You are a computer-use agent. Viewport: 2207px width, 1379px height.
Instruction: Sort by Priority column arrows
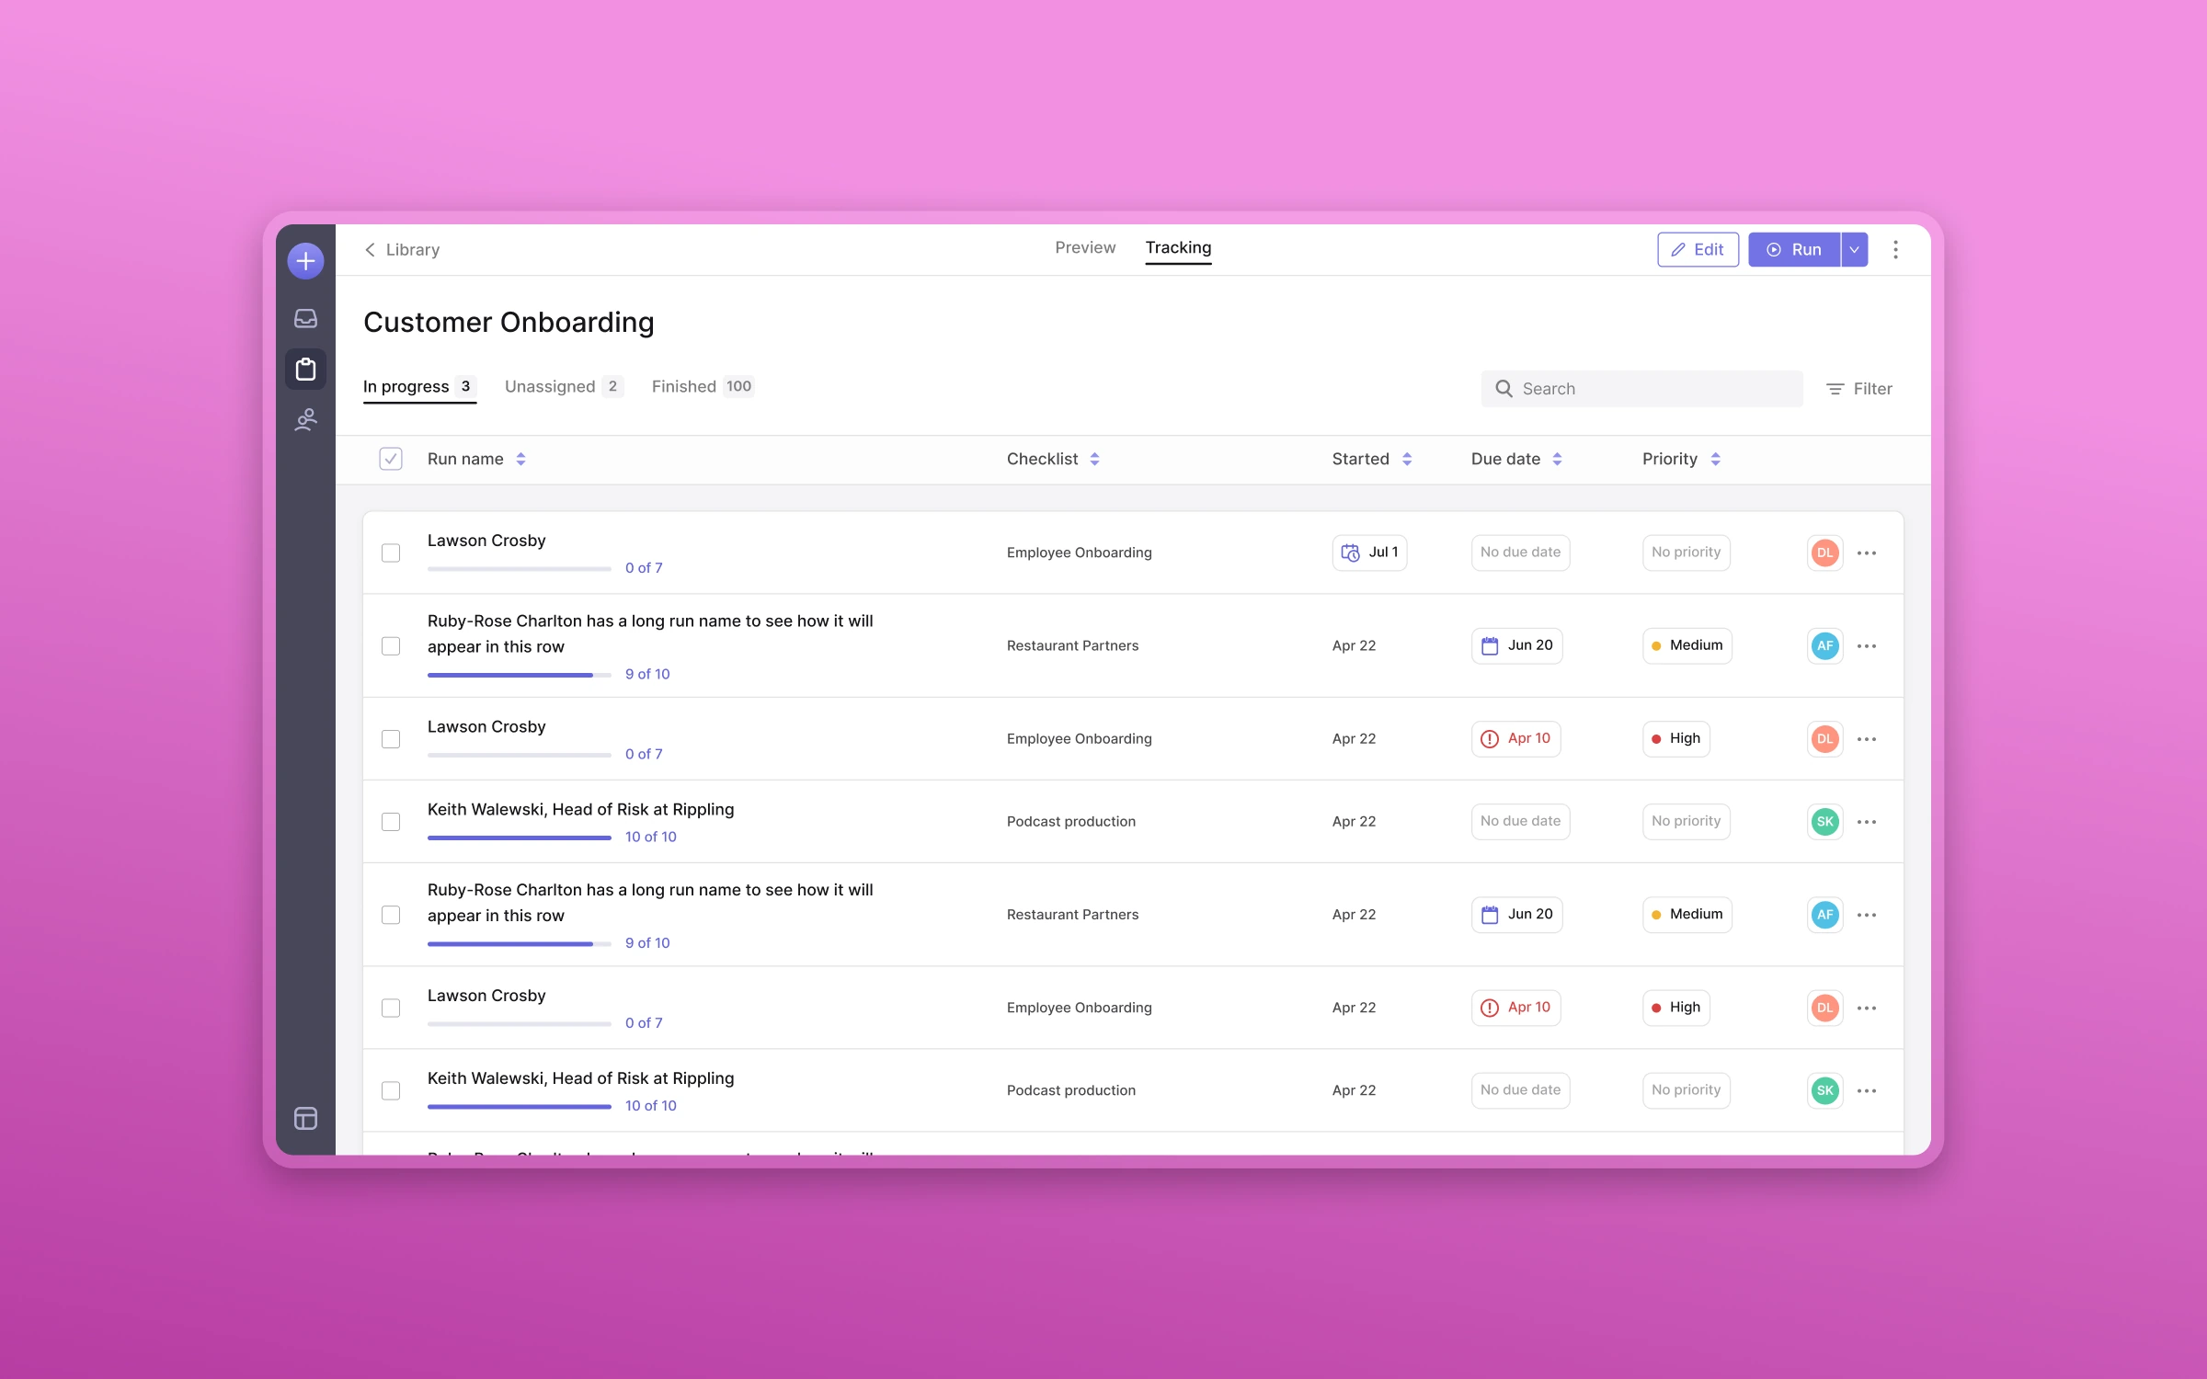(1715, 459)
